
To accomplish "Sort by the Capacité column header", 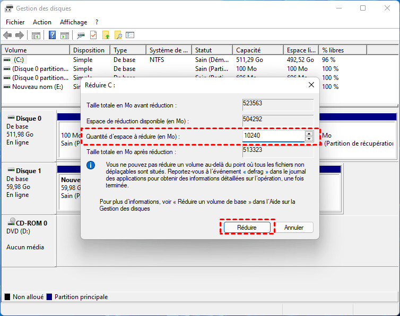I will pyautogui.click(x=248, y=50).
